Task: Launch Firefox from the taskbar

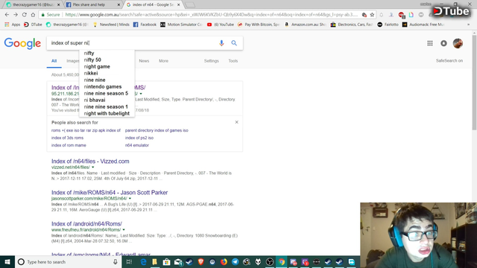Action: [224, 262]
